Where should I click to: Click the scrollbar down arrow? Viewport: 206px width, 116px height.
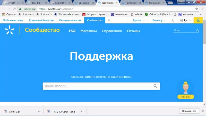(204, 105)
